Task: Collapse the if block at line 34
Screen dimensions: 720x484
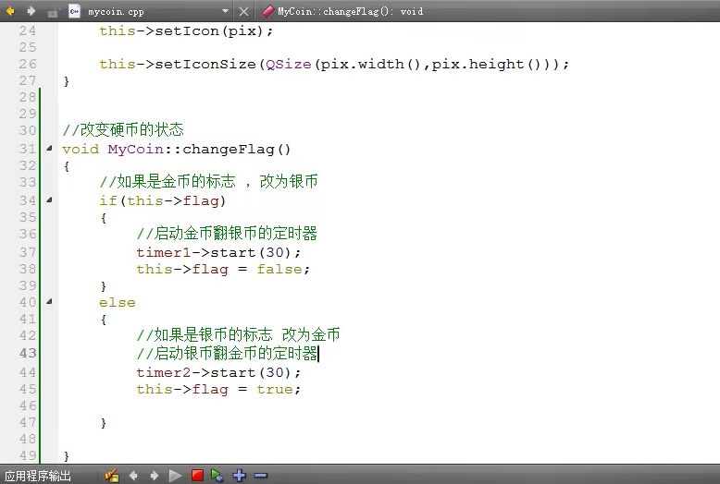Action: pyautogui.click(x=49, y=200)
